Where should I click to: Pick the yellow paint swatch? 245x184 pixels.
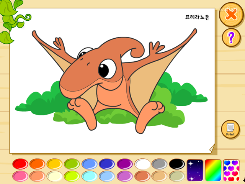[54, 164]
